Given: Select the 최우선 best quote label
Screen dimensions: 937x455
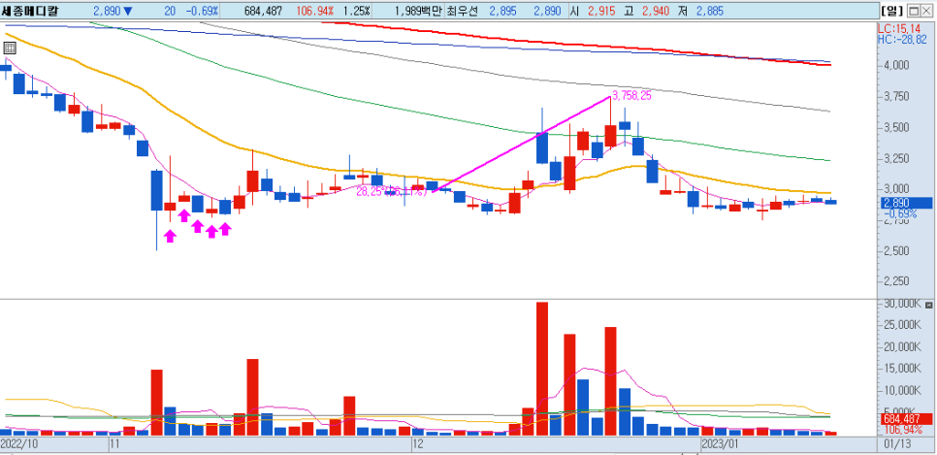Looking at the screenshot, I should pyautogui.click(x=463, y=11).
